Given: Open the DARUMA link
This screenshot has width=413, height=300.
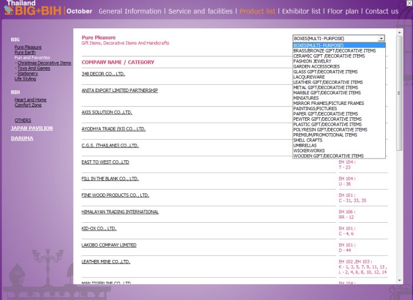Looking at the screenshot, I should tap(22, 139).
